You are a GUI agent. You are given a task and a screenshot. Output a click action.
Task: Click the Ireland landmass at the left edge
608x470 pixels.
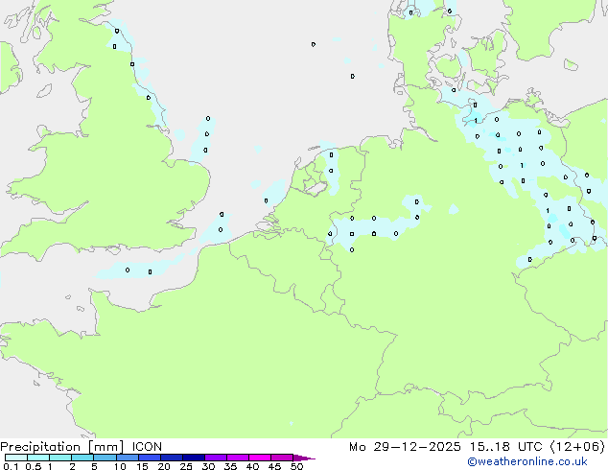tap(8, 67)
